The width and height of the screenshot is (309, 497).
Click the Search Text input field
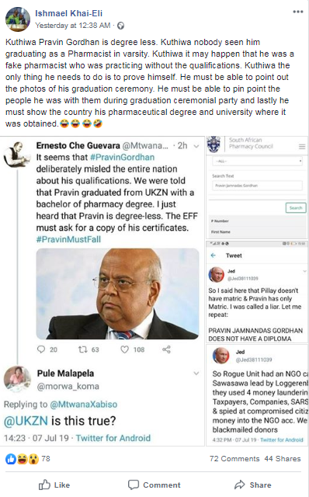[x=257, y=186]
